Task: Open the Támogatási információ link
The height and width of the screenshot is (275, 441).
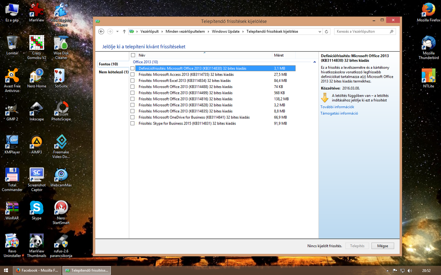Action: (x=339, y=113)
